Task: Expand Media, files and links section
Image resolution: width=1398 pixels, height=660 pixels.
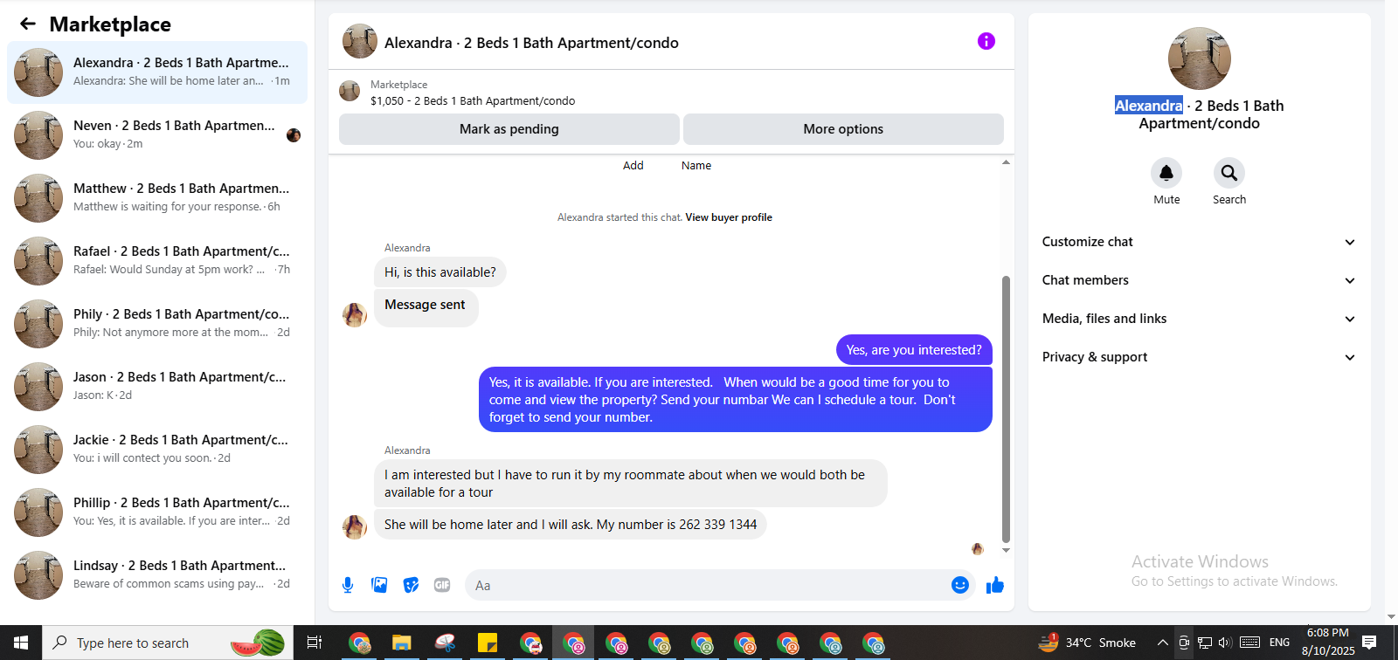Action: tap(1199, 319)
